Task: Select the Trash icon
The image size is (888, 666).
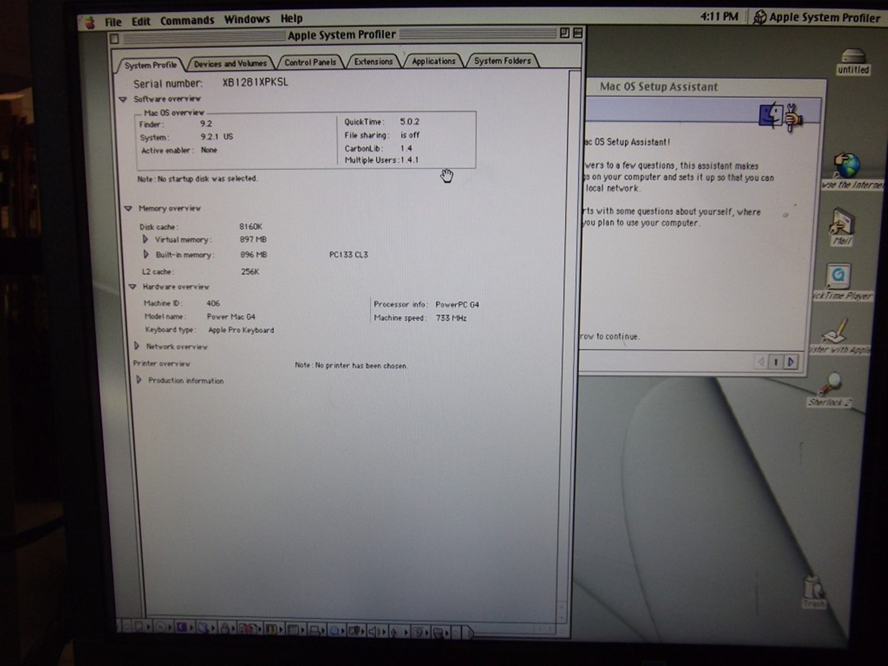Action: click(814, 592)
